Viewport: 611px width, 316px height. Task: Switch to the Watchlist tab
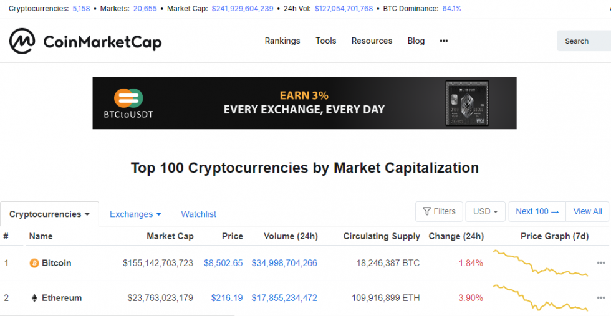(198, 214)
